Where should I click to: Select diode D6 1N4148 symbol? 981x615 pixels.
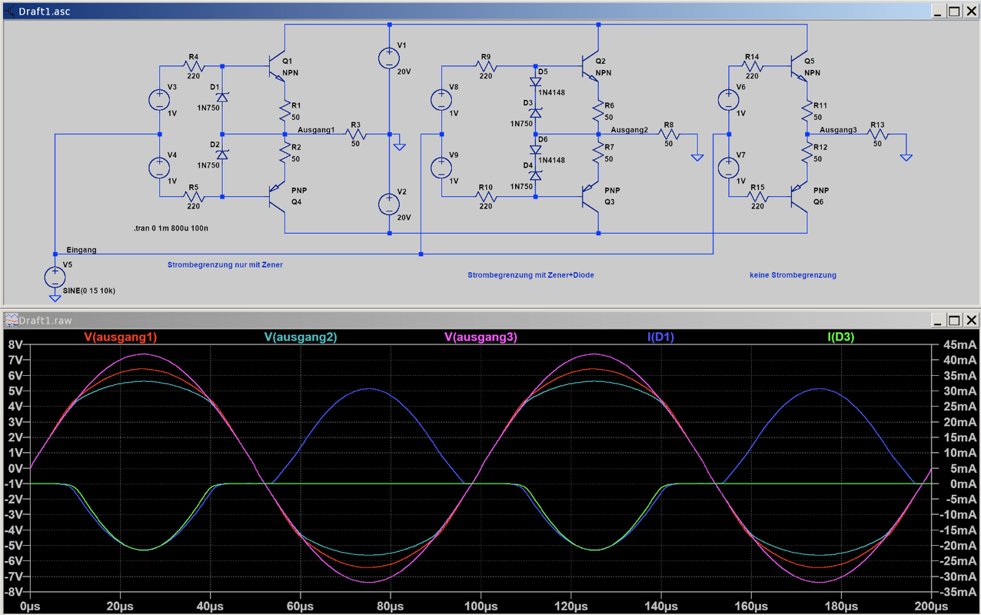(x=536, y=150)
